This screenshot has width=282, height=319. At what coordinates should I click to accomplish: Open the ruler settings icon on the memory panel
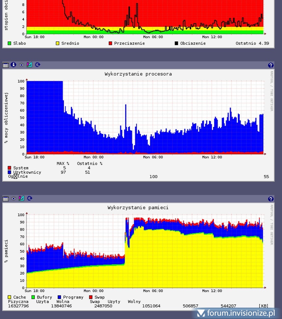[21, 199]
